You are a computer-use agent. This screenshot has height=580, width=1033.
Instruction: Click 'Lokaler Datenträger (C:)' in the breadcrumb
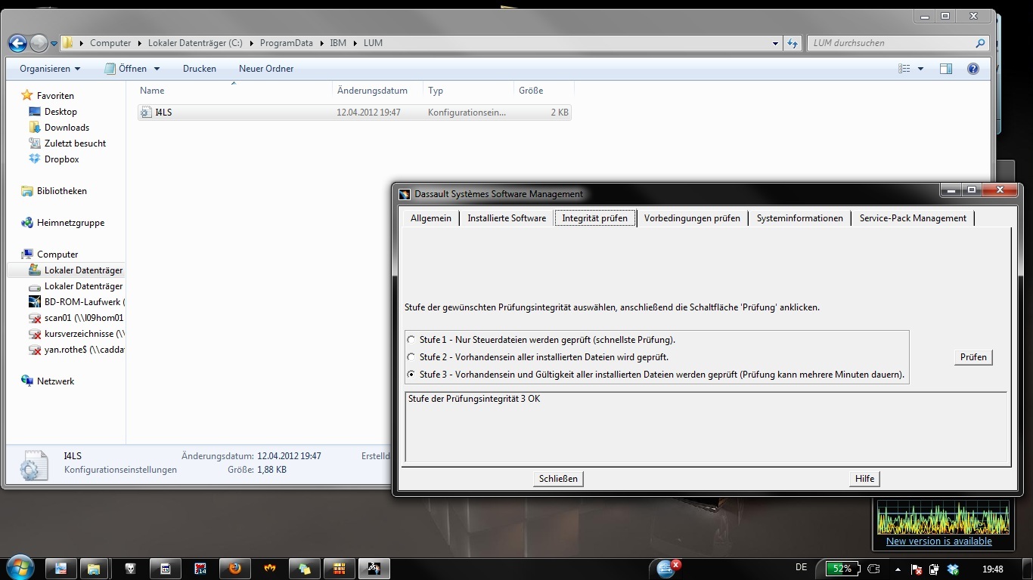195,43
